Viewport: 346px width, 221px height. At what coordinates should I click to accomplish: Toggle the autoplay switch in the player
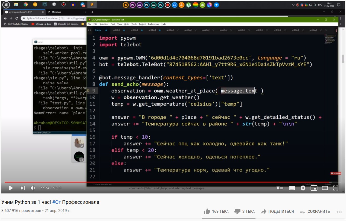coord(280,188)
